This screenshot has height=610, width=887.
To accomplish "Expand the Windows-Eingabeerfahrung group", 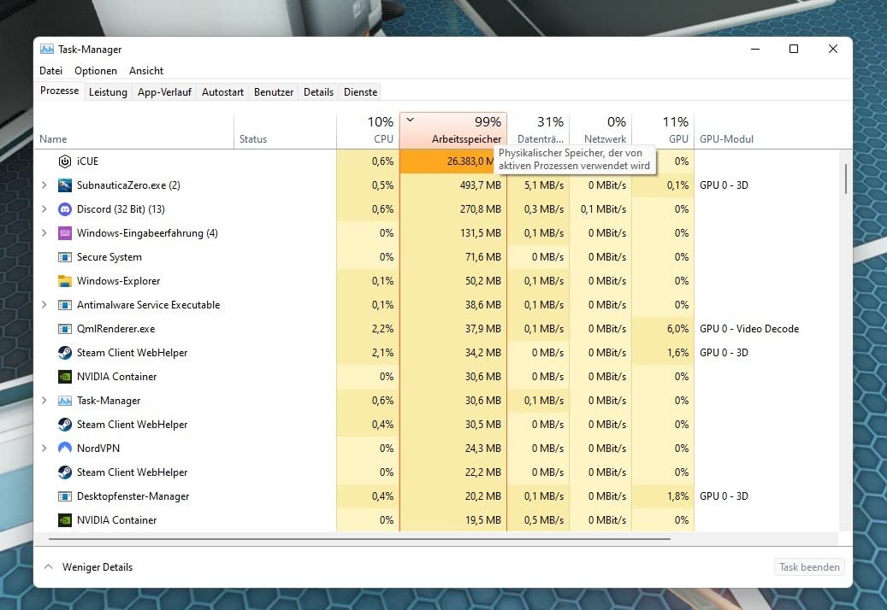I will tap(44, 232).
